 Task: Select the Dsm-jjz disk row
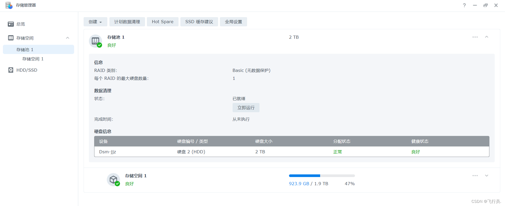[x=291, y=152]
